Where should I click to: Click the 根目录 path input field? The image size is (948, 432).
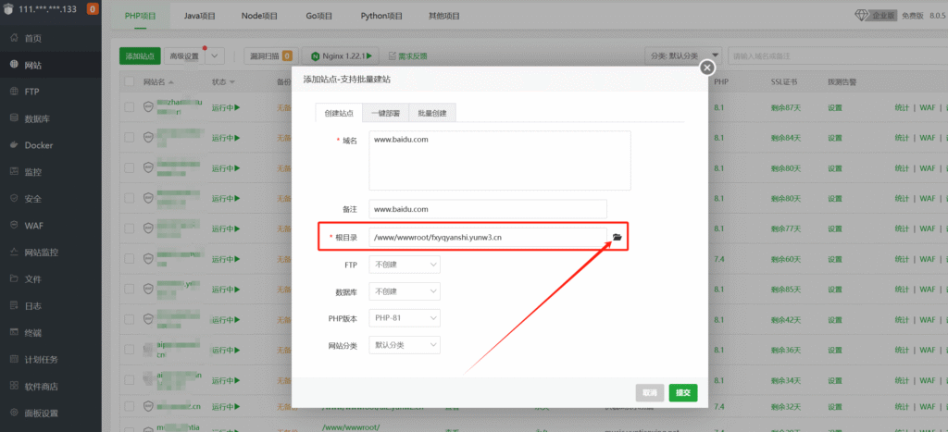[488, 238]
